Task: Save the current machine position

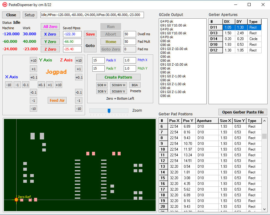Action: tap(90, 34)
